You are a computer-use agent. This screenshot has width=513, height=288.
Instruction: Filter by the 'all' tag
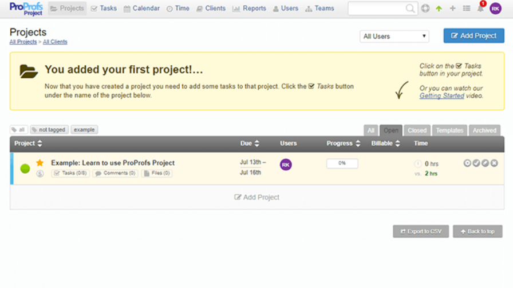click(x=19, y=130)
